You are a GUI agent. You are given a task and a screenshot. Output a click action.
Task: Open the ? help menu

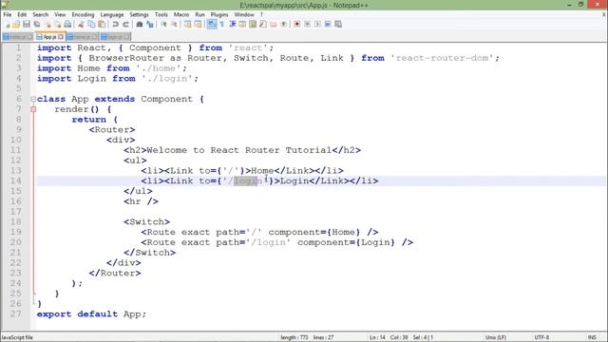pos(262,14)
